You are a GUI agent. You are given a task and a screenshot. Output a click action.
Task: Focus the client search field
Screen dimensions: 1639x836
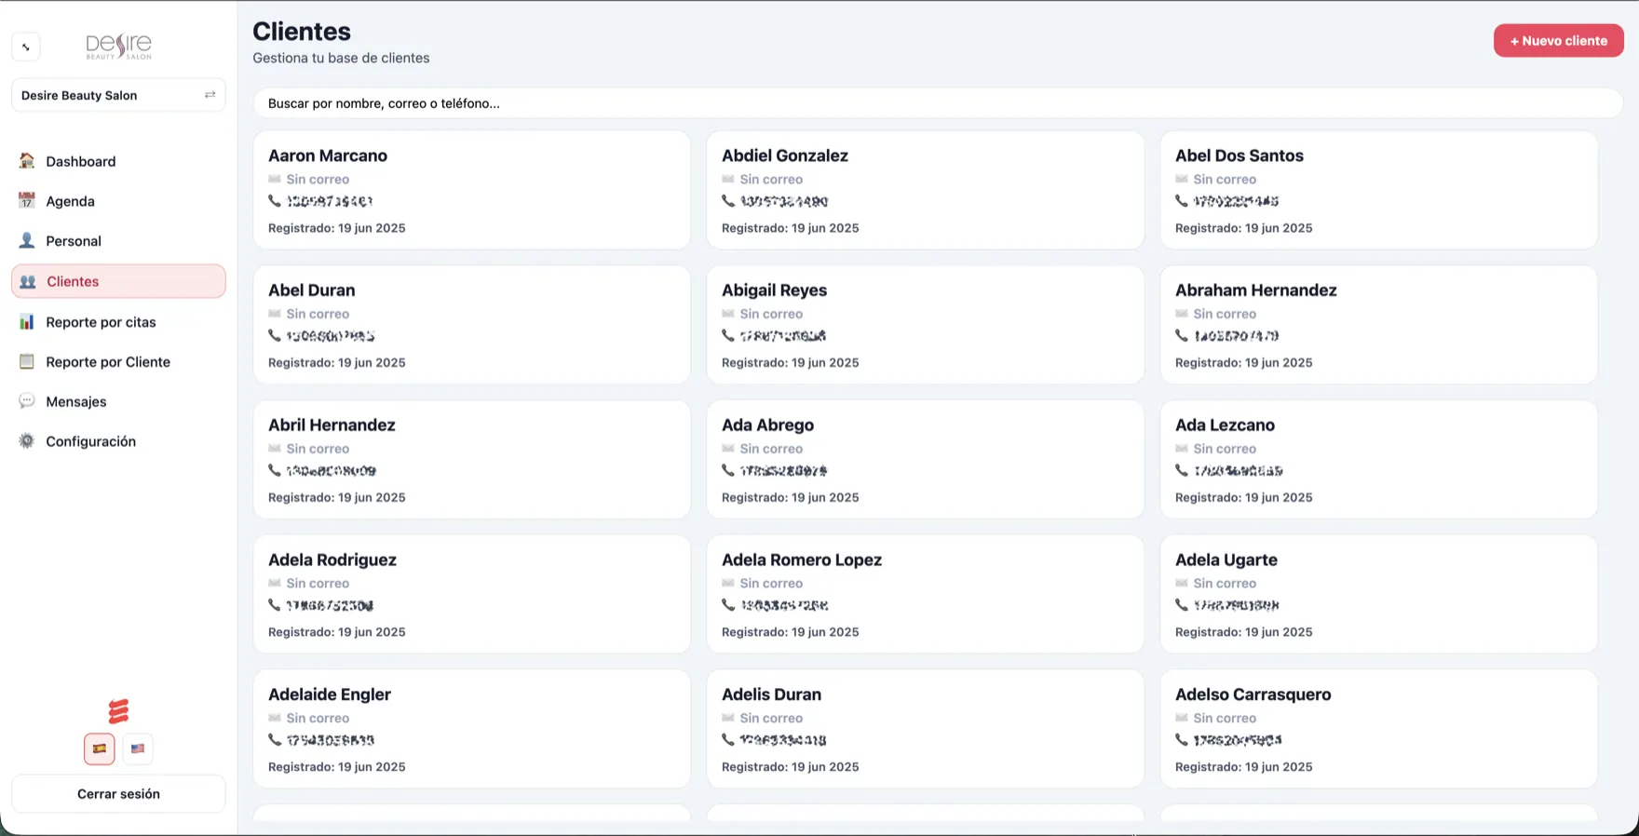coord(938,103)
